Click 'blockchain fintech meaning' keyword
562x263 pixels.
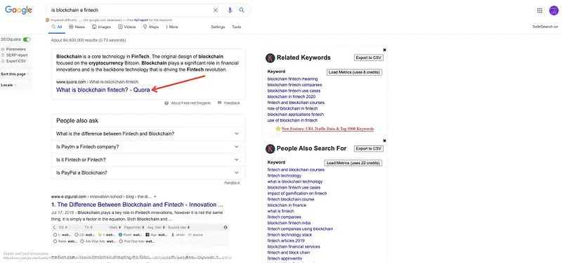tap(292, 79)
